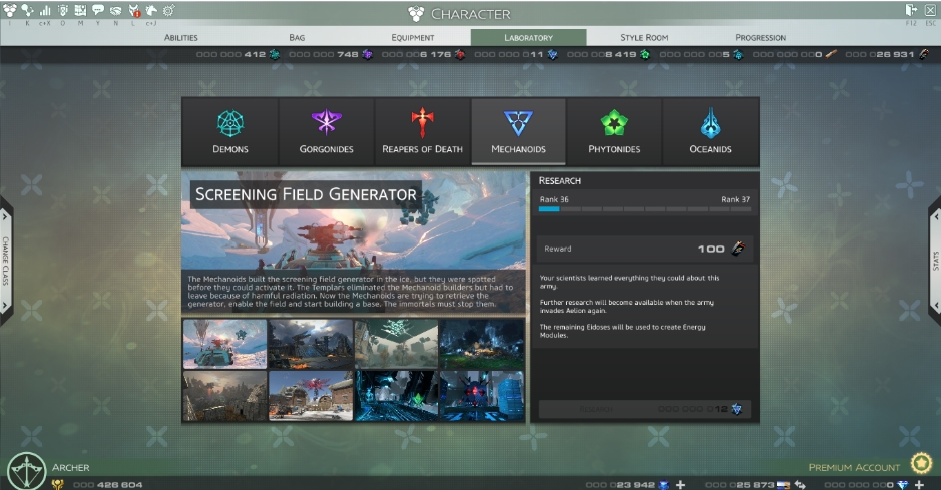Select the Demons army tile
Image resolution: width=941 pixels, height=490 pixels.
(230, 131)
